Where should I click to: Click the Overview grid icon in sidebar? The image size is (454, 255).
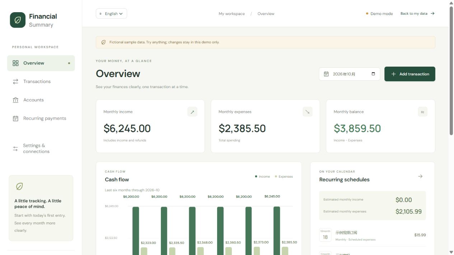[15, 63]
